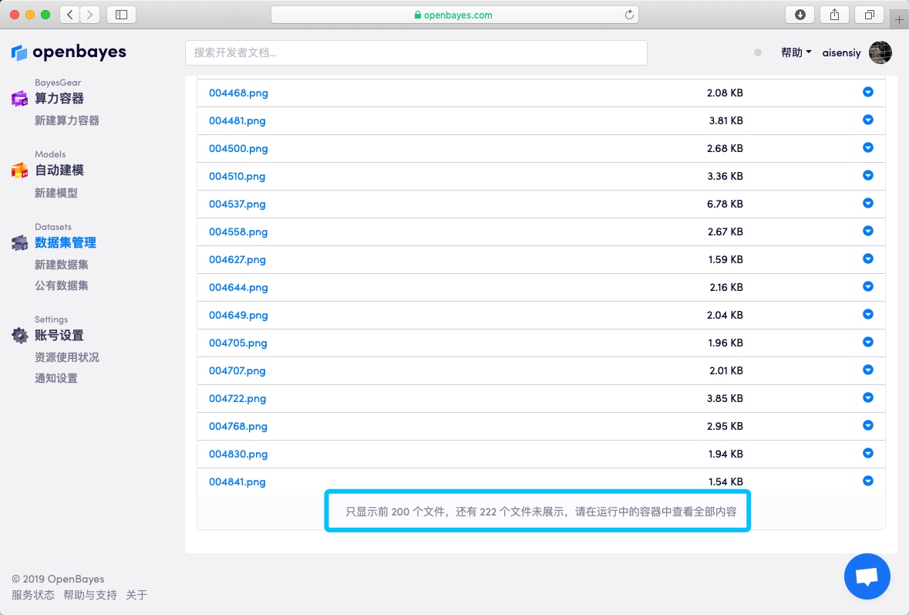This screenshot has height=615, width=909.
Task: Open options arrow for 004841.png
Action: 867,482
